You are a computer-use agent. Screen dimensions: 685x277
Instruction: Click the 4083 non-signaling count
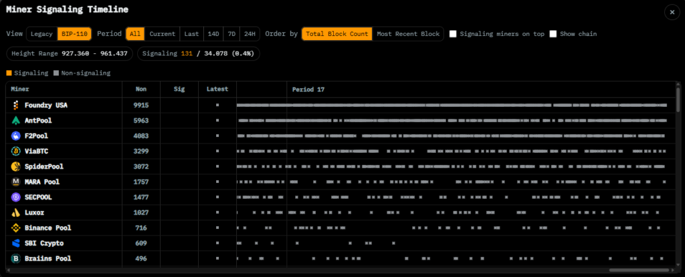[x=141, y=136]
